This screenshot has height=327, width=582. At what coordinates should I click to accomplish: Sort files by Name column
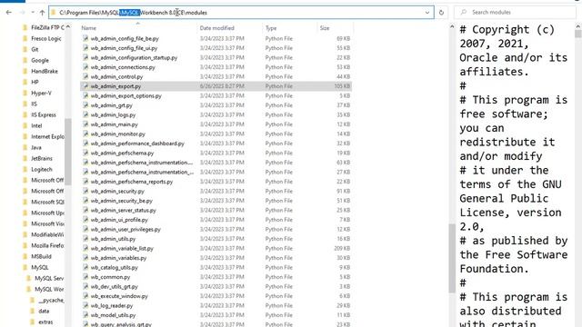tap(89, 28)
